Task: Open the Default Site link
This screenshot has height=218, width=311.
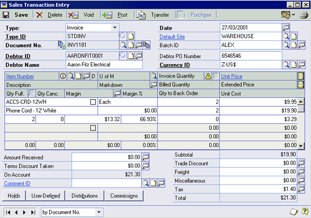Action: pyautogui.click(x=172, y=37)
